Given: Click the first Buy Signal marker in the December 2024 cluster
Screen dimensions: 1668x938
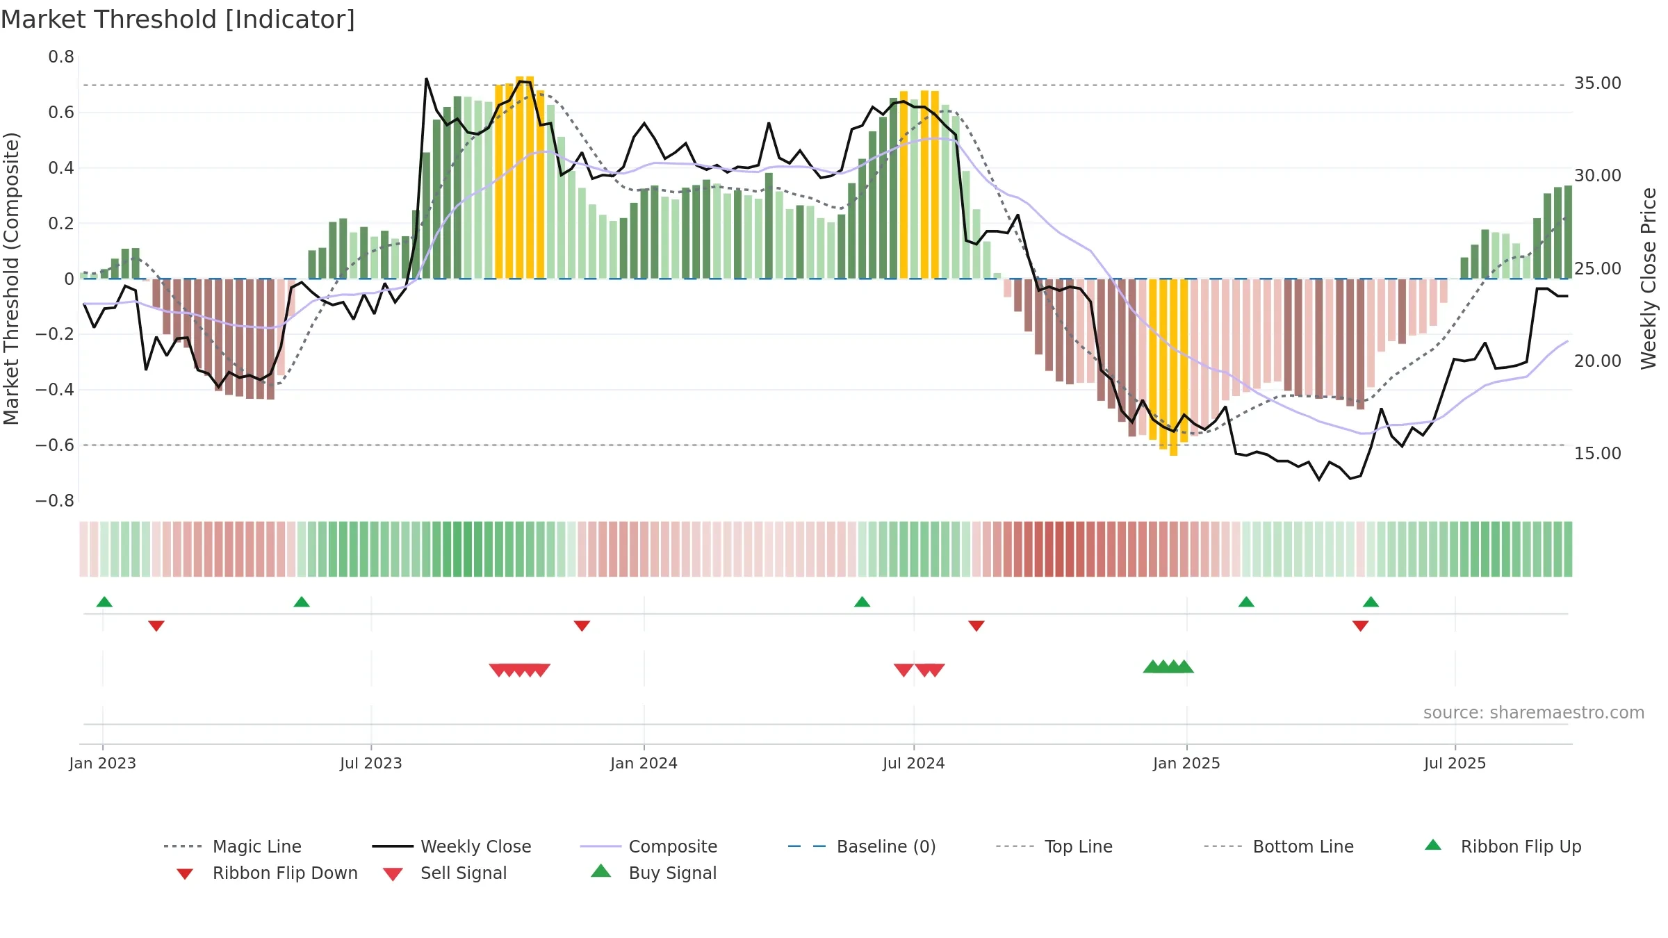Looking at the screenshot, I should [1153, 666].
